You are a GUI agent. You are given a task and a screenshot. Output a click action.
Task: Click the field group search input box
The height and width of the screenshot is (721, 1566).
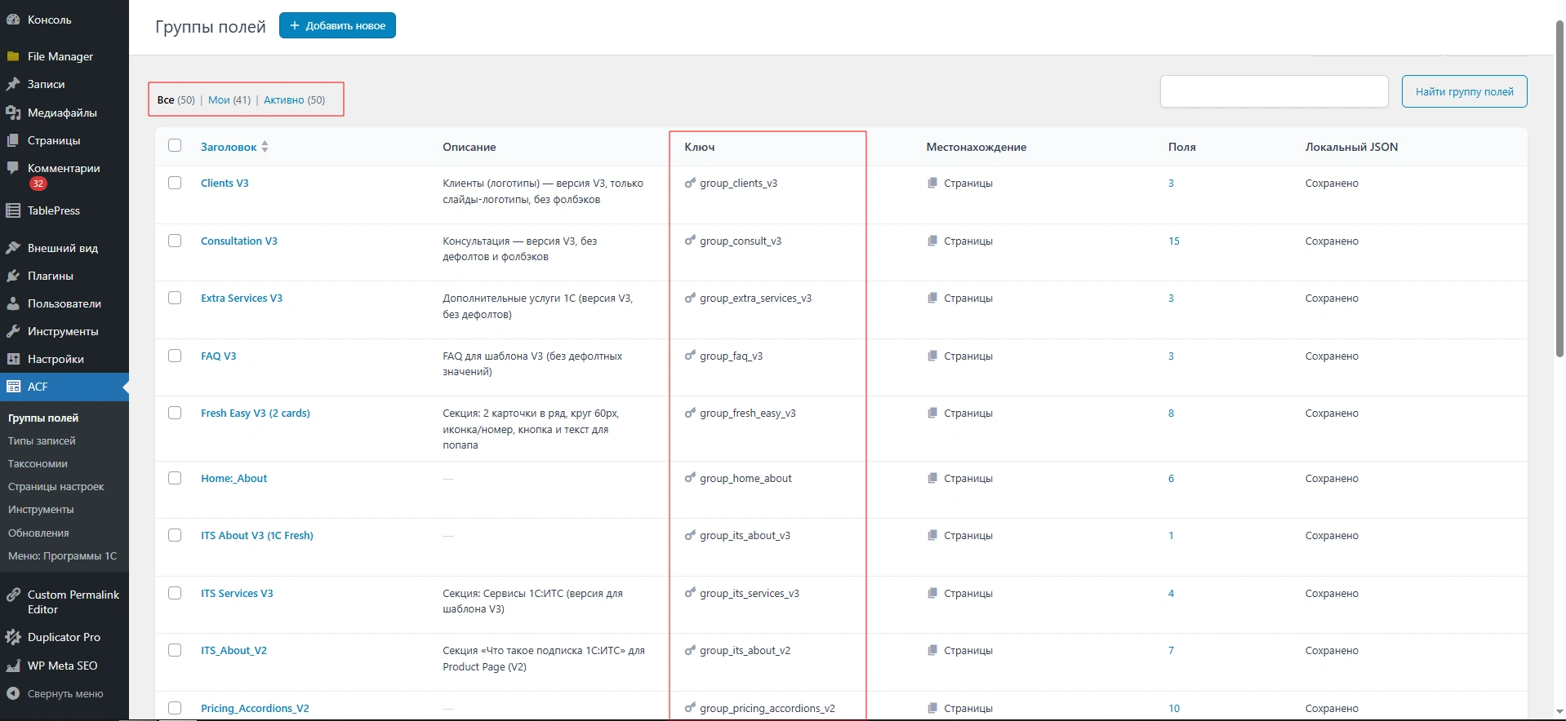1274,91
